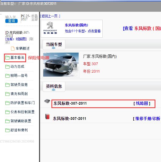The image size is (161, 162).
Task: Open the 返回上一页 back link
Action: 50,16
